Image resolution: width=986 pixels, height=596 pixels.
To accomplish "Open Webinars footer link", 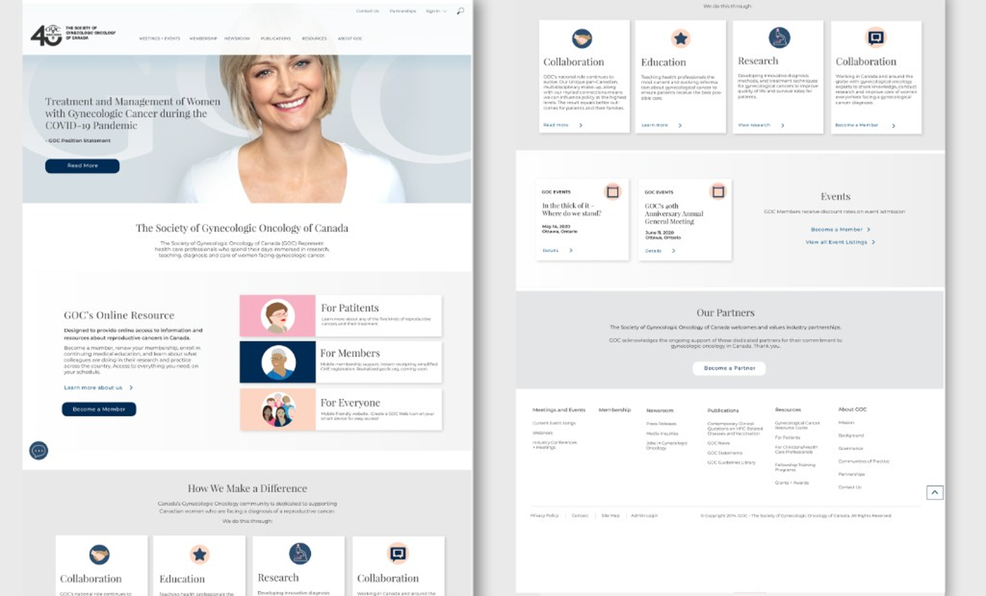I will click(x=542, y=432).
